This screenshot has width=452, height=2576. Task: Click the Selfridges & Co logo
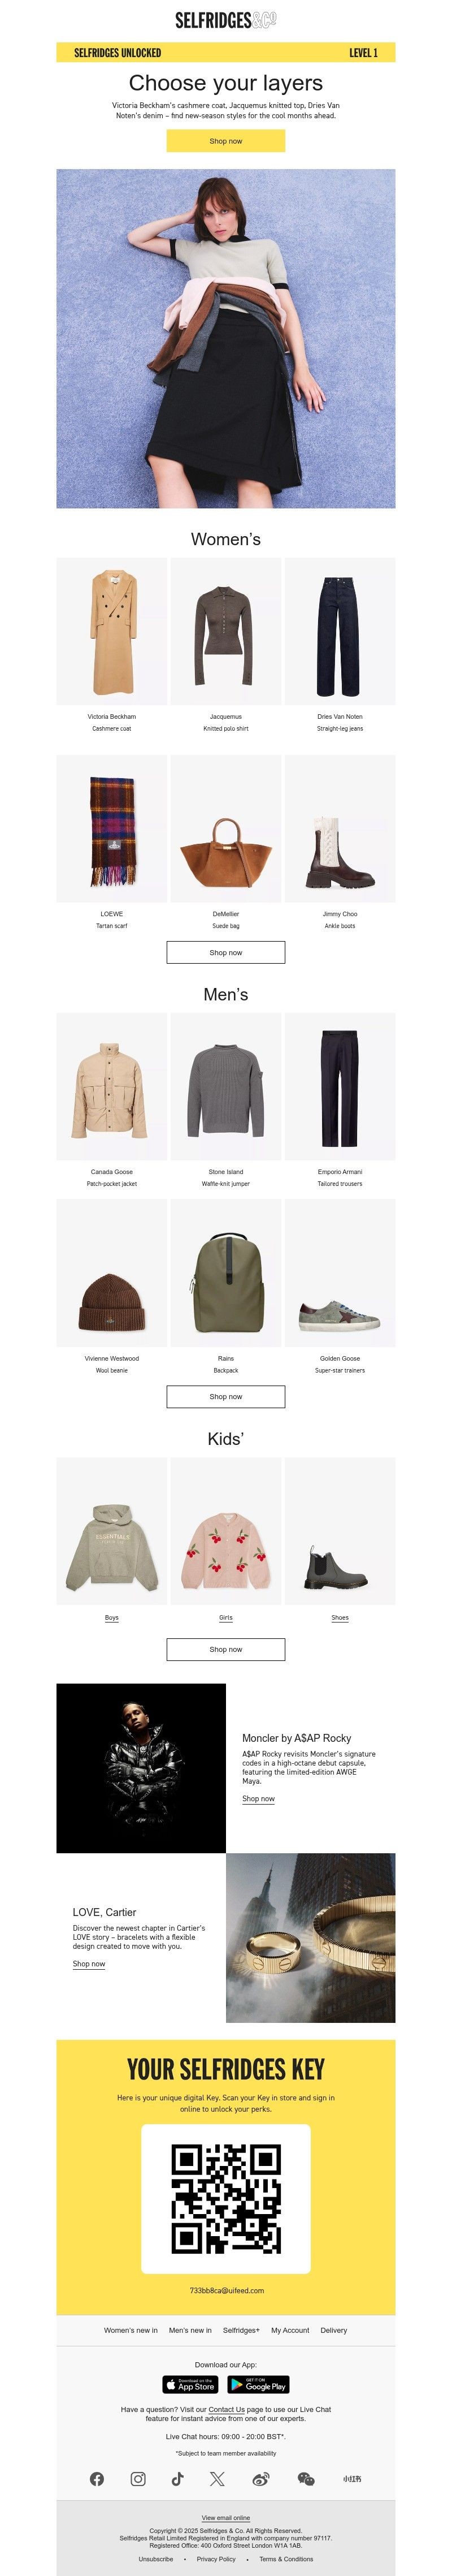[226, 20]
